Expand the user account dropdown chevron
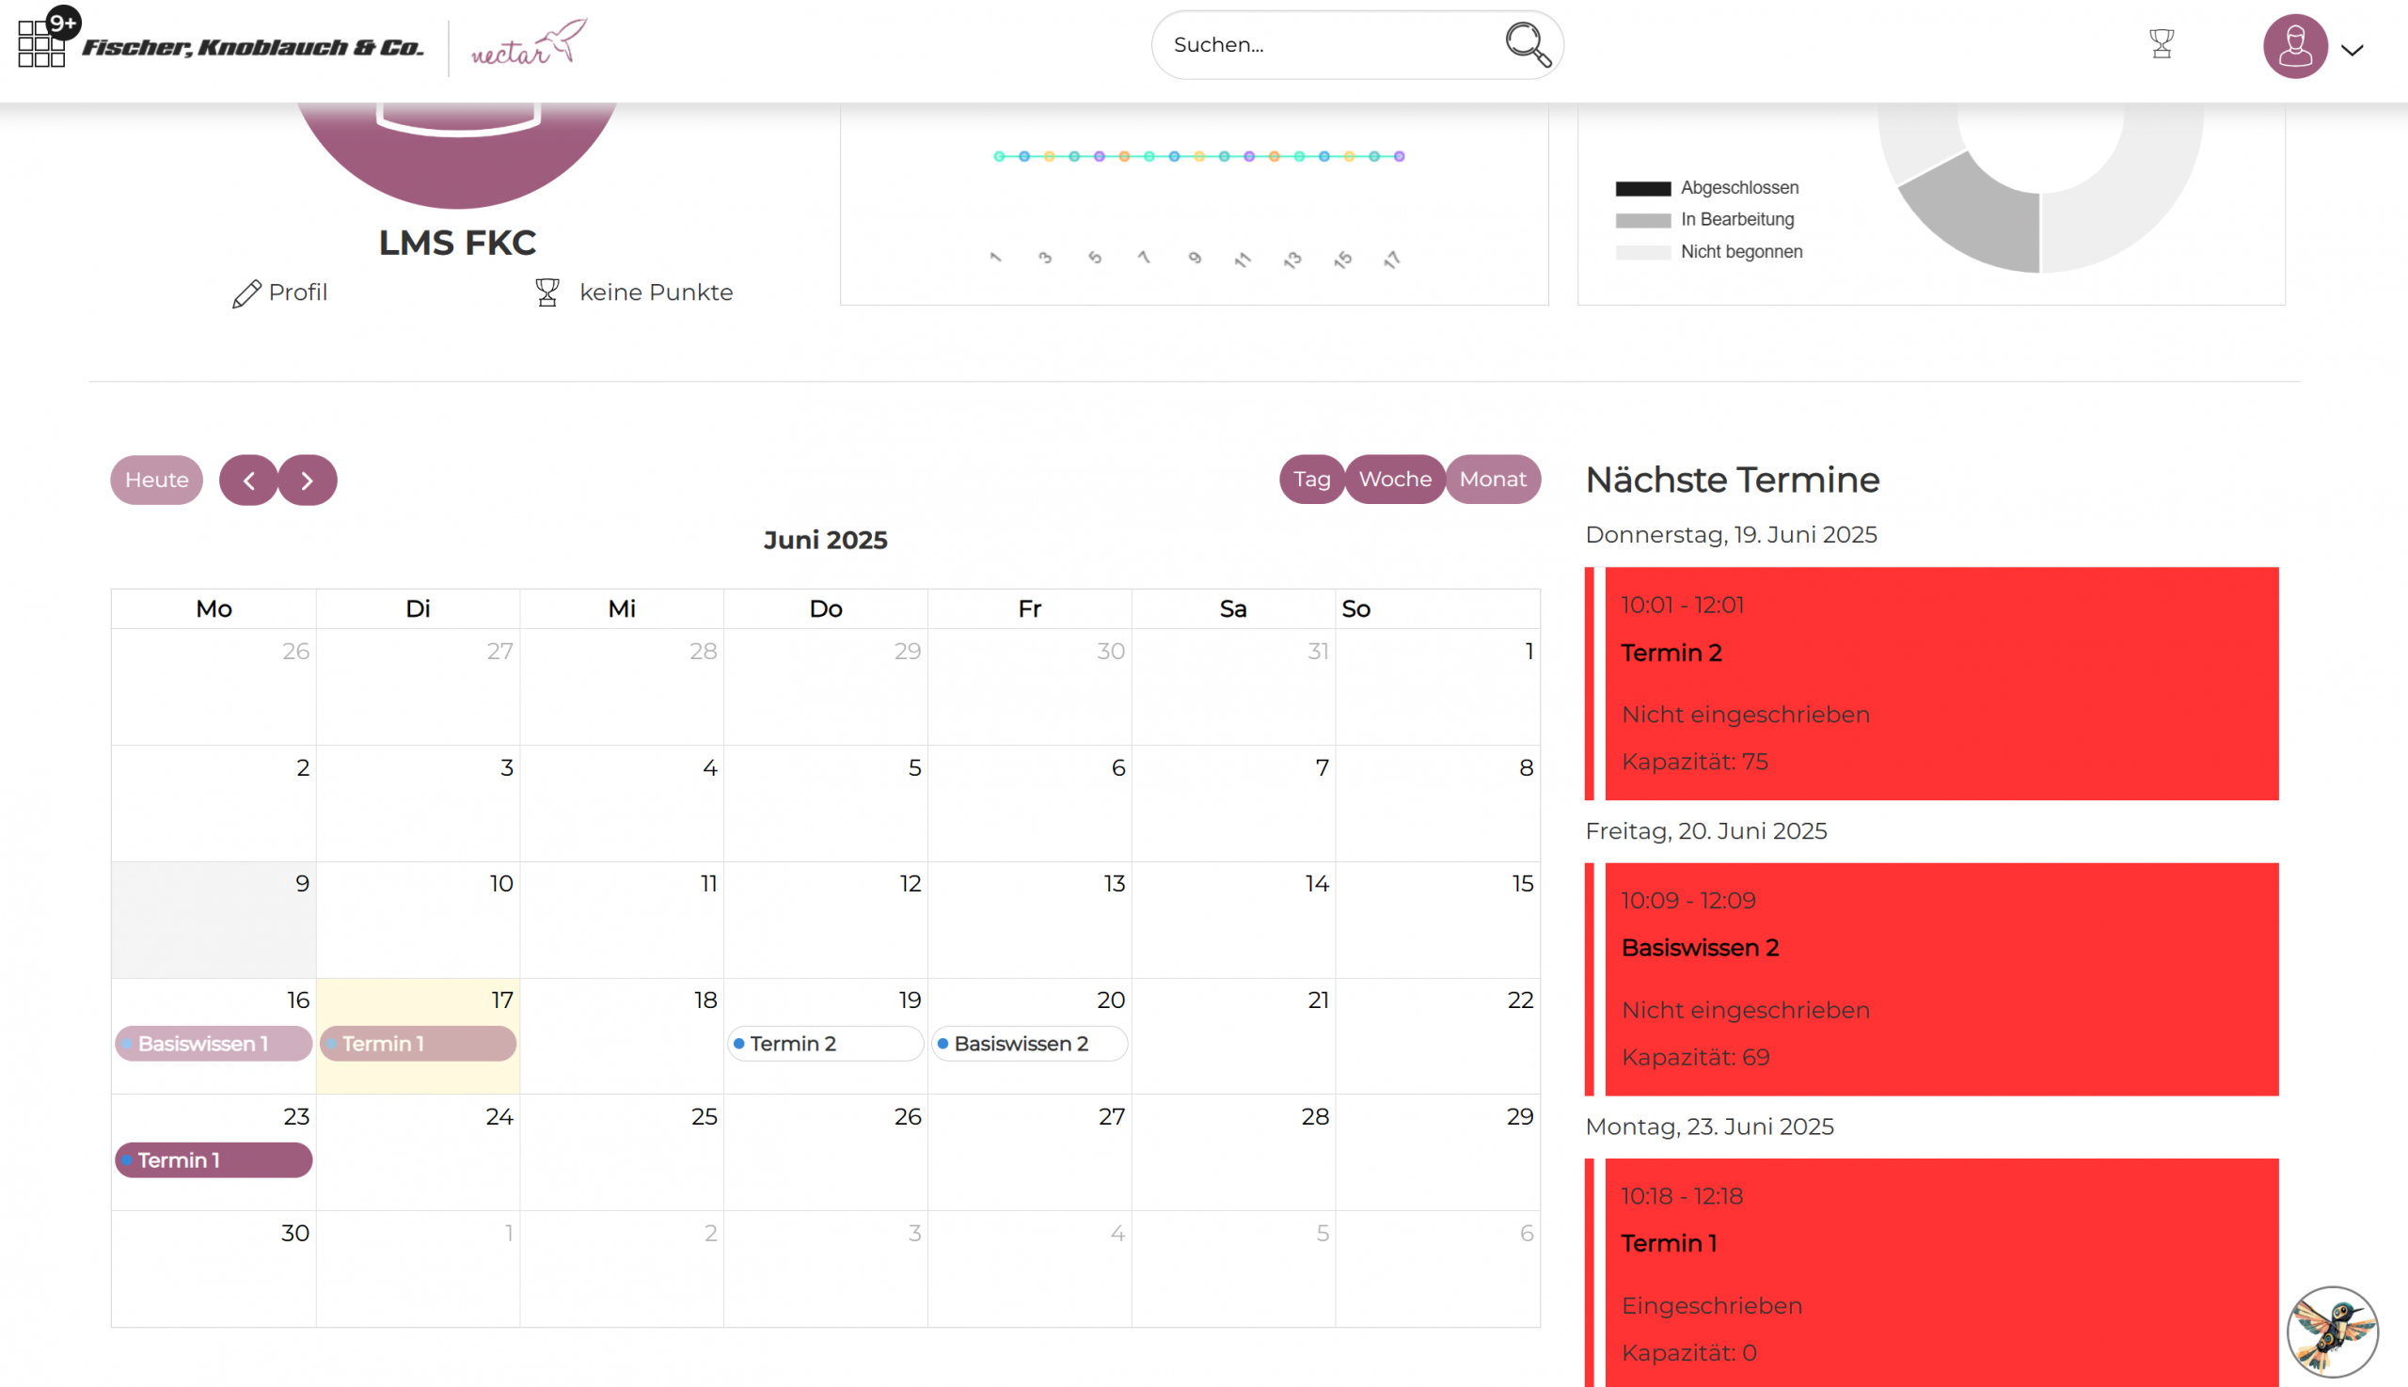Screen dimensions: 2408x1387 (2352, 51)
